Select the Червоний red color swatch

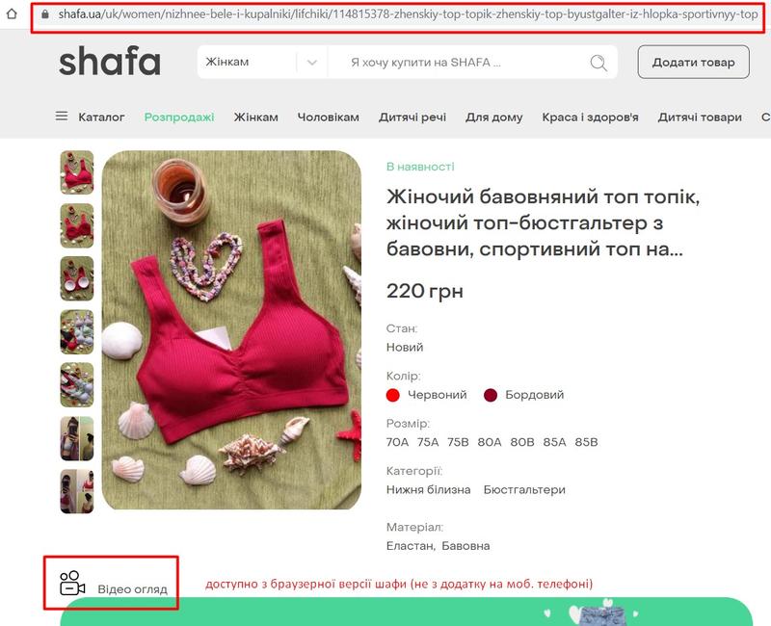(x=393, y=395)
